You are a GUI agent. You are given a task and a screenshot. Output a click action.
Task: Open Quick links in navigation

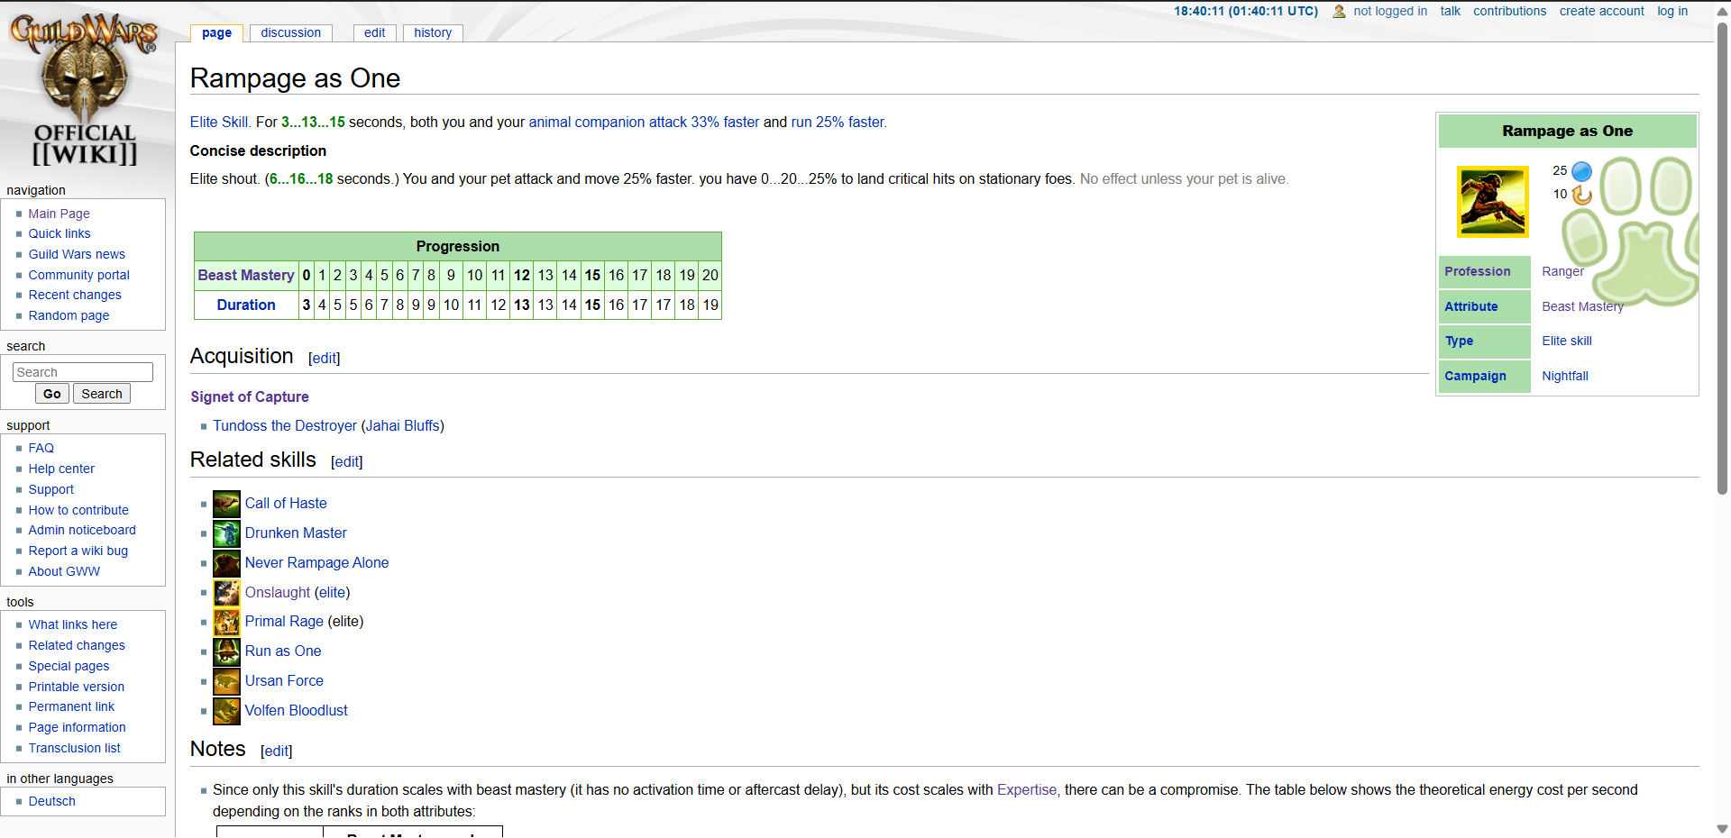click(x=59, y=233)
